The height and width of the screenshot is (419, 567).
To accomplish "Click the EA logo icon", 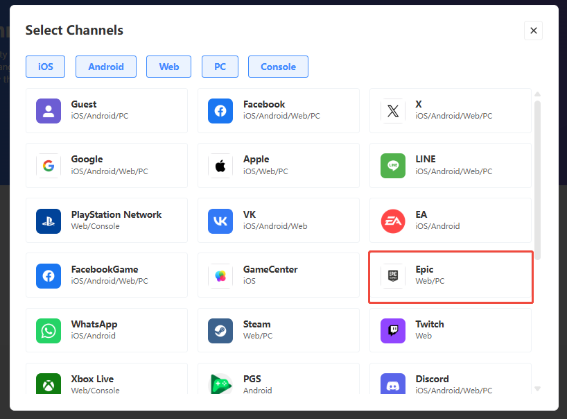I will tap(392, 221).
